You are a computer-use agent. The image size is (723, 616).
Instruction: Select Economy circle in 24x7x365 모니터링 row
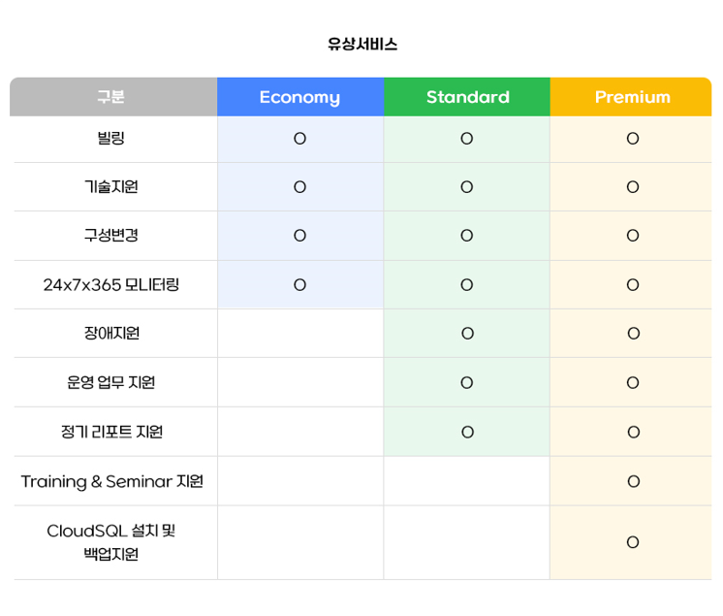(299, 284)
